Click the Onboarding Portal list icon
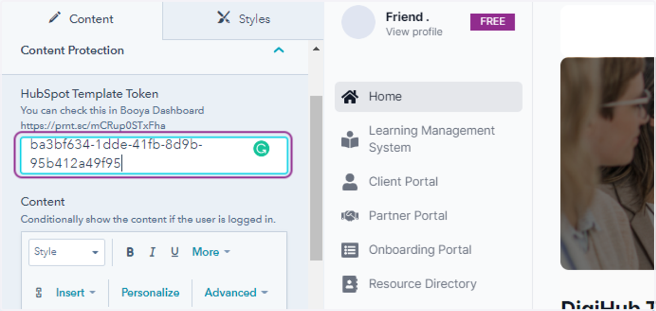This screenshot has height=311, width=656. pos(350,250)
